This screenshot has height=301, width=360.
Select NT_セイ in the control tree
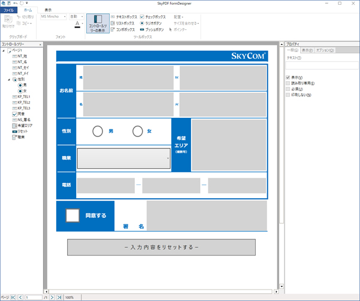pos(20,68)
